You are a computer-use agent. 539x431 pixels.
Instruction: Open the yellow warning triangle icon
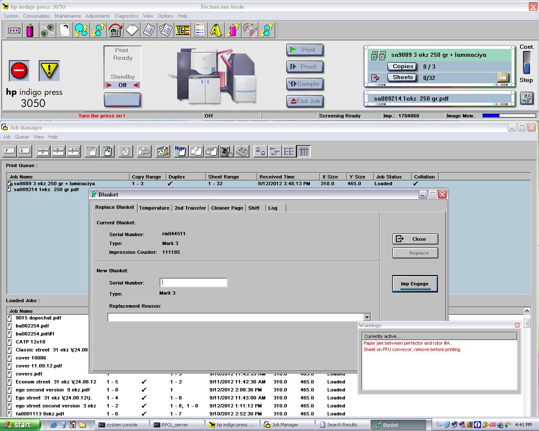[49, 70]
